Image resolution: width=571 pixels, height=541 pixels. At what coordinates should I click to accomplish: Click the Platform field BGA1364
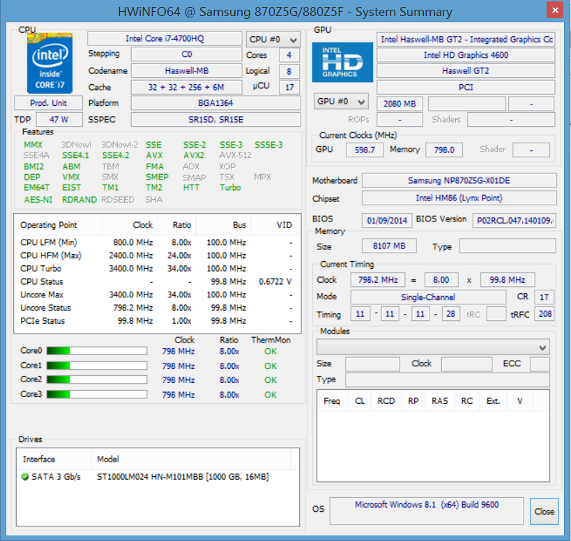pyautogui.click(x=215, y=103)
